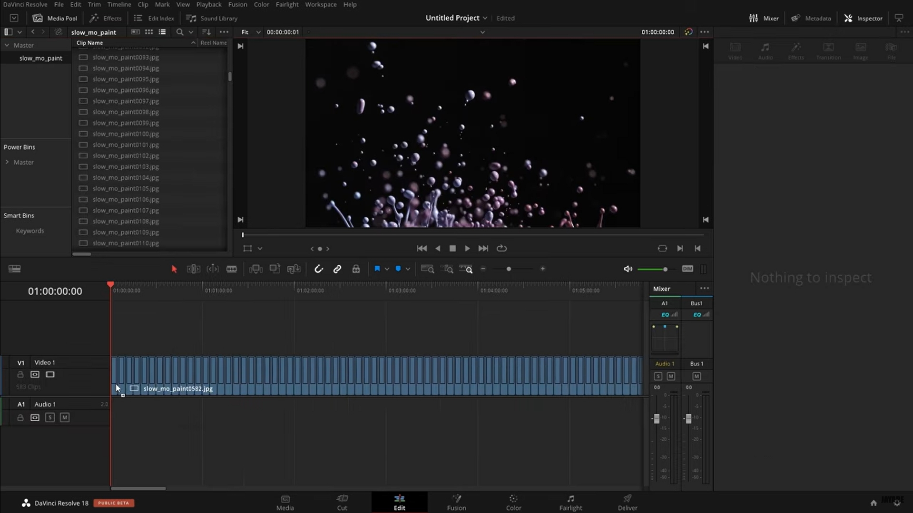This screenshot has height=513, width=913.
Task: Open the Effects library panel
Action: click(106, 18)
